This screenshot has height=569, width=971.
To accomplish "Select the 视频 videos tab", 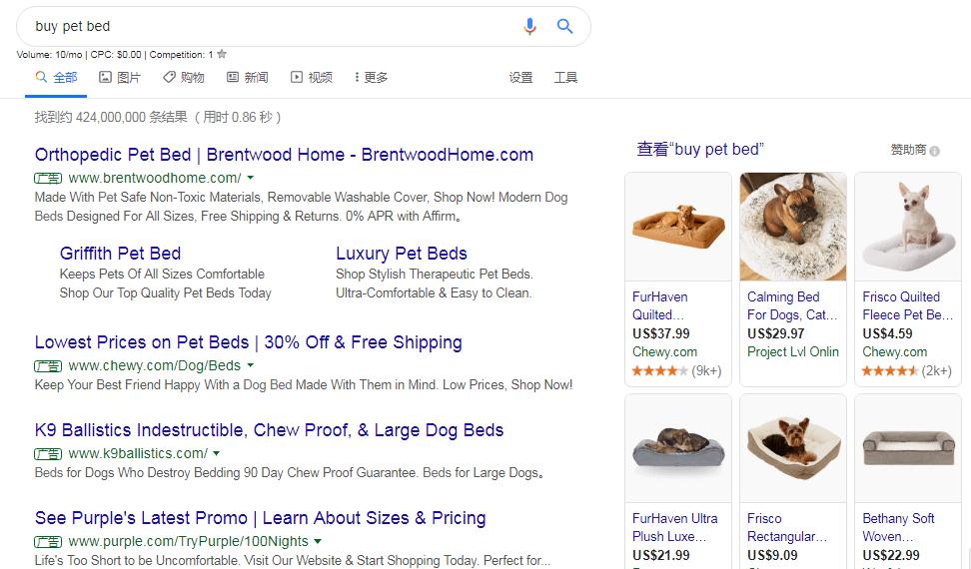I will 312,77.
